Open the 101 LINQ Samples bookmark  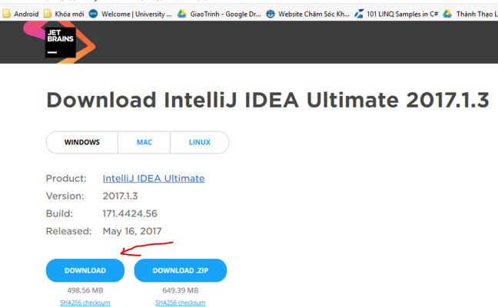click(396, 14)
